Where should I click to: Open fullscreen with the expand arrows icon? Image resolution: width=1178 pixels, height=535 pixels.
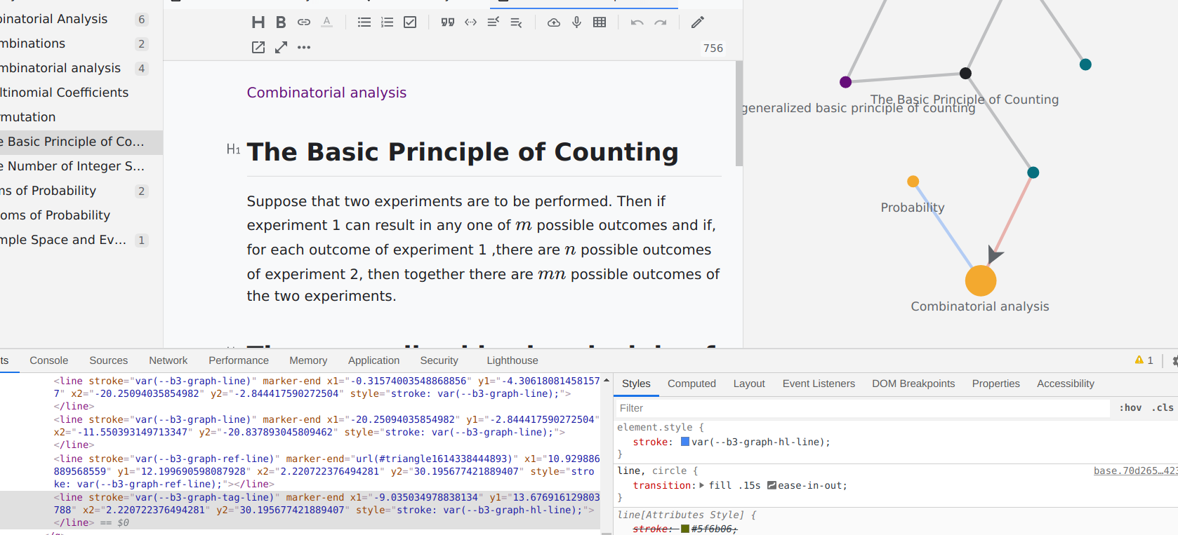[x=281, y=48]
